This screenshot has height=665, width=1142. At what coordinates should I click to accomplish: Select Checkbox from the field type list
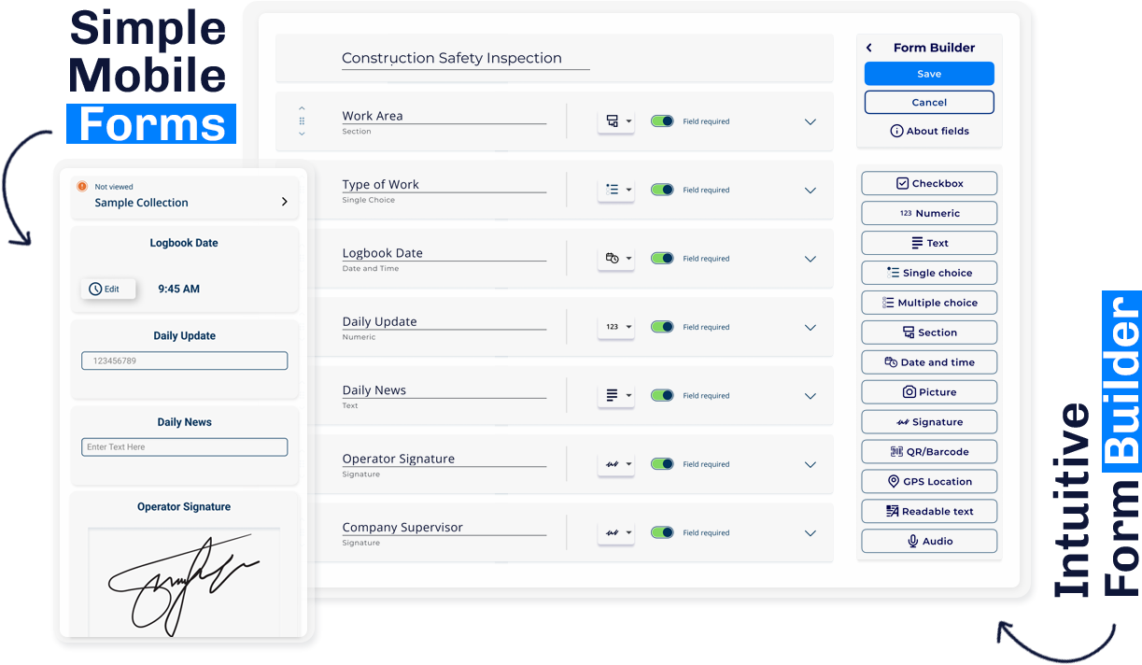click(928, 182)
